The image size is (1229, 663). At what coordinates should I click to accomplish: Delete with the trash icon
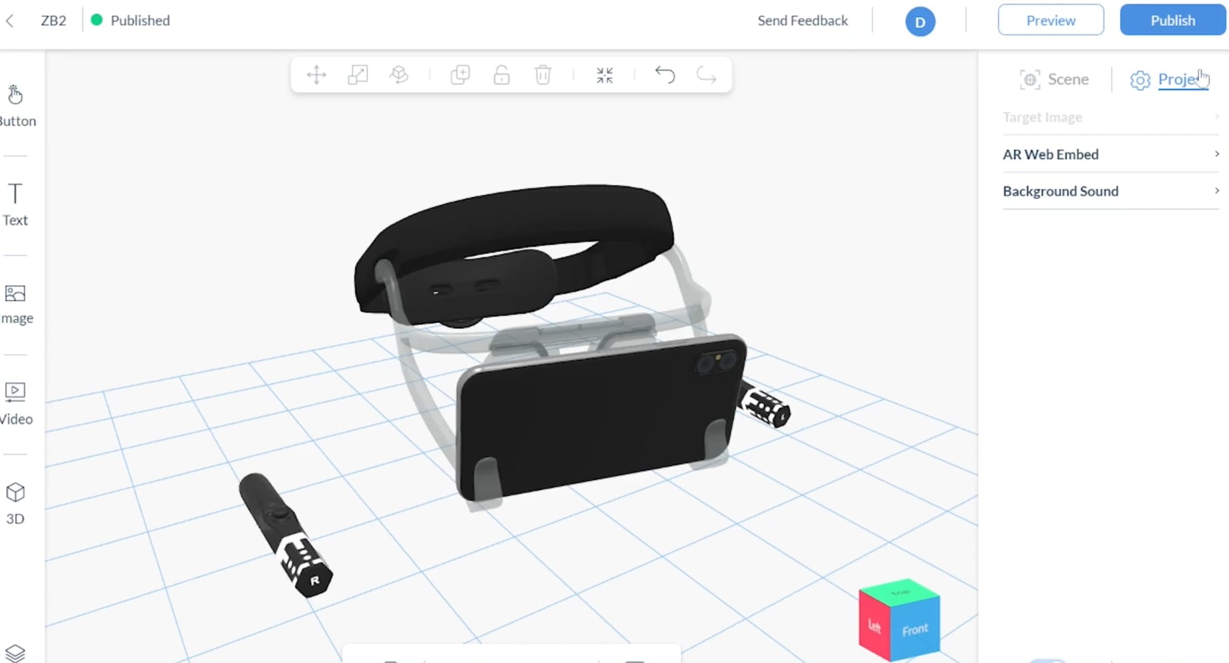(543, 75)
